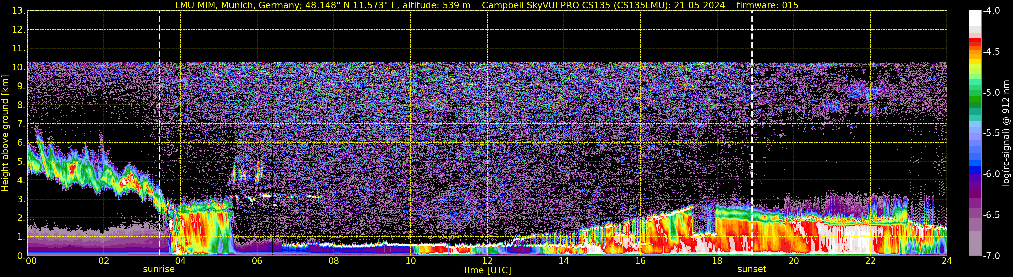
Task: Click the 'log(rc-signal) @ 912 nm' colorbar title
Action: [1006, 133]
